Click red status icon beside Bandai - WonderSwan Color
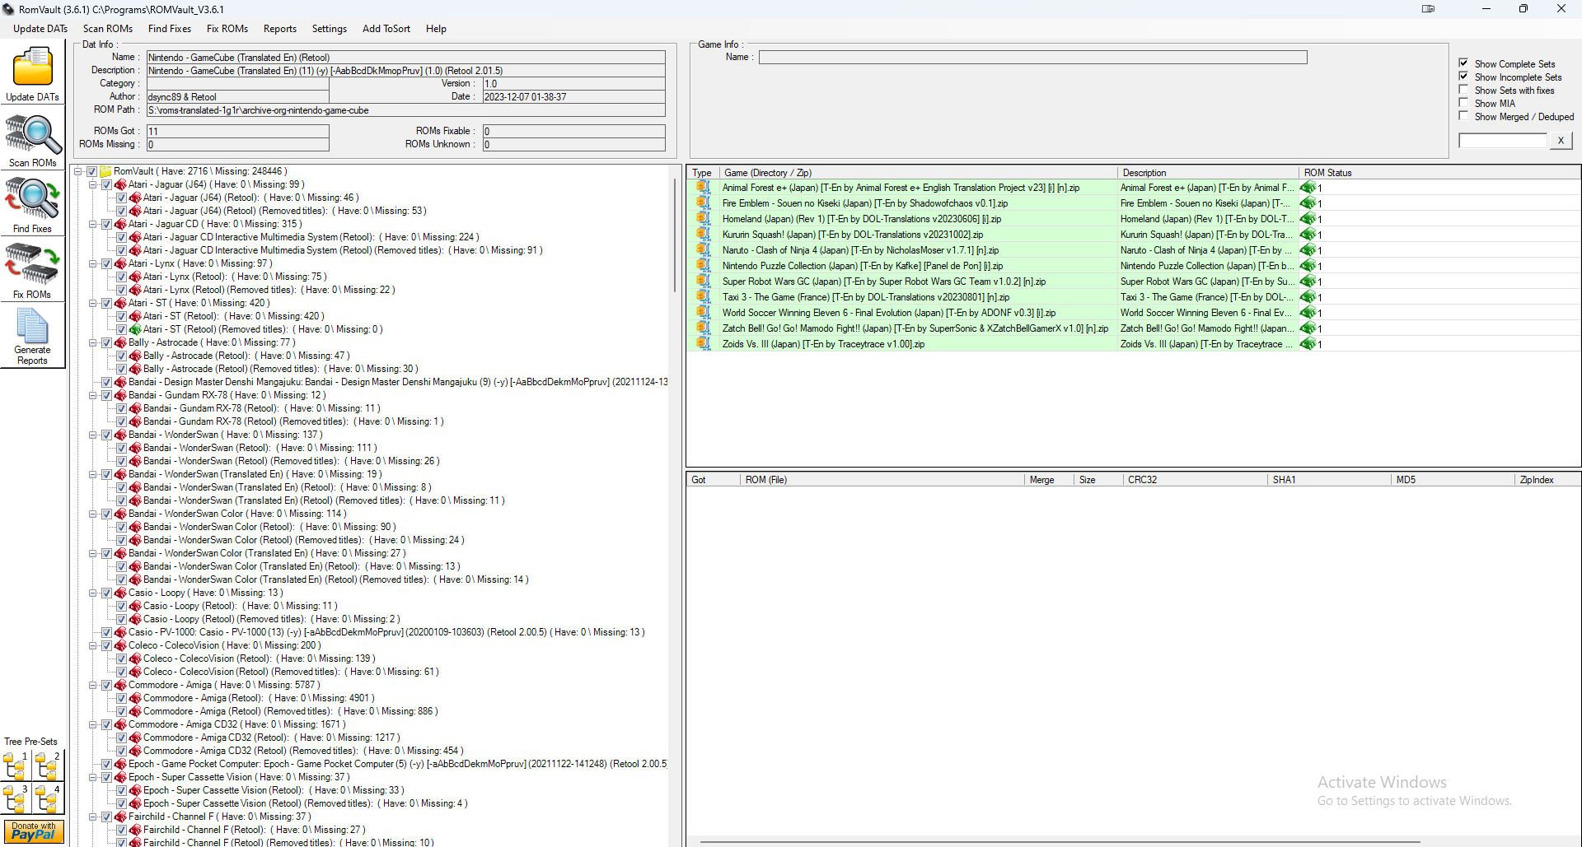 pyautogui.click(x=120, y=514)
